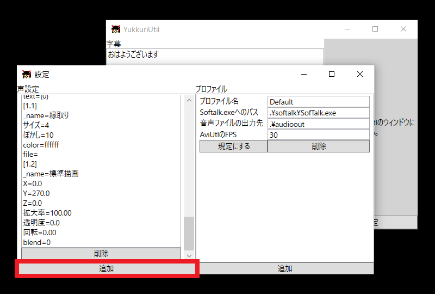Select the line X=0.0
Image resolution: width=435 pixels, height=294 pixels.
(x=33, y=183)
